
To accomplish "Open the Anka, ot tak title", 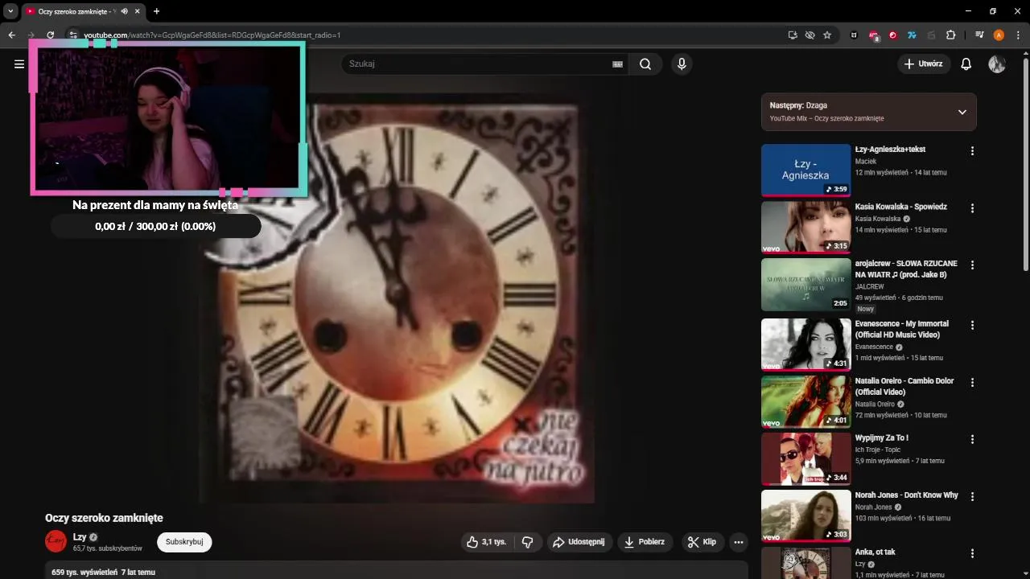I will click(x=875, y=552).
